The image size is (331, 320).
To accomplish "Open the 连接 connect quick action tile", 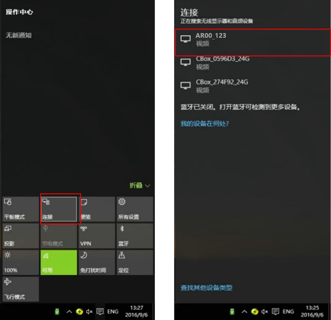I will [59, 209].
